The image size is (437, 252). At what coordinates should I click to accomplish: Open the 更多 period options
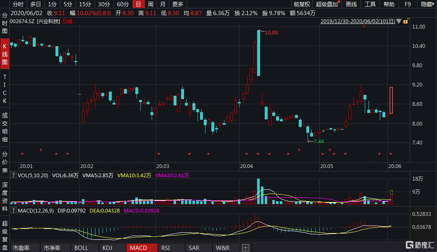click(x=177, y=4)
